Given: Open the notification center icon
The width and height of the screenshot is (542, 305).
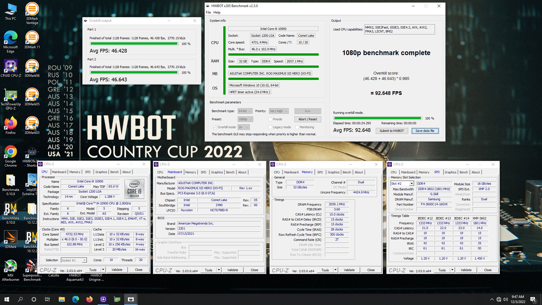Looking at the screenshot, I should coord(533,299).
